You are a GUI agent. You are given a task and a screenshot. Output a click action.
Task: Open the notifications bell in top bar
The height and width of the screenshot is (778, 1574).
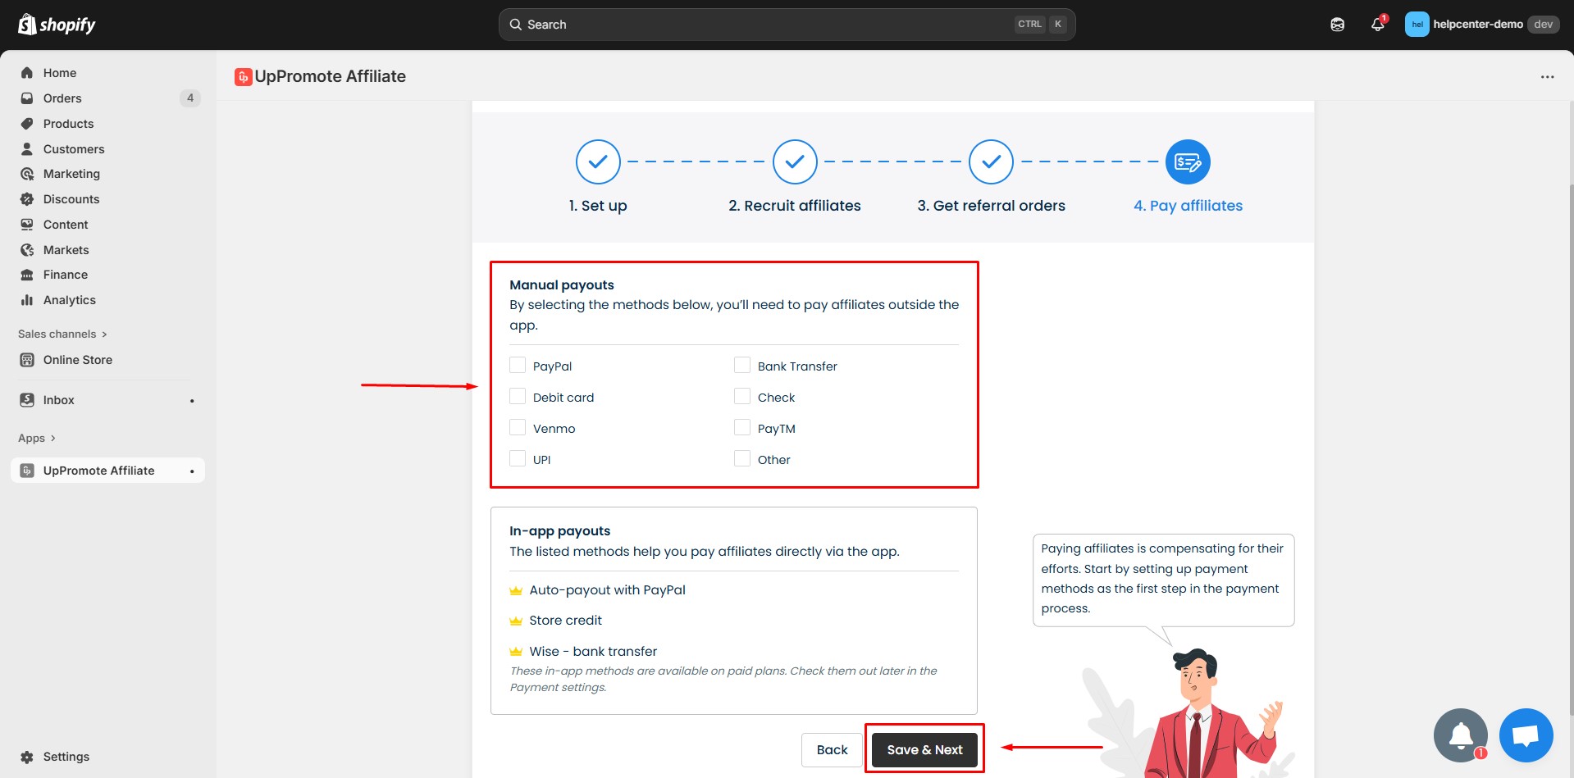point(1377,25)
